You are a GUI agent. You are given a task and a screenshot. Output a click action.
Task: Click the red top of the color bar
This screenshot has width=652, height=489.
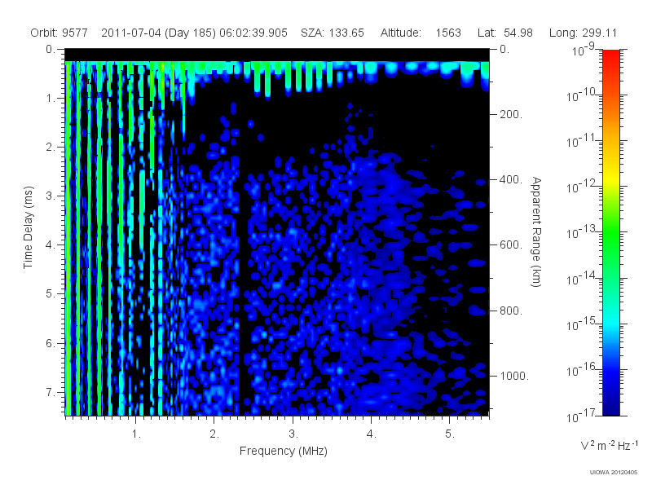click(x=610, y=56)
